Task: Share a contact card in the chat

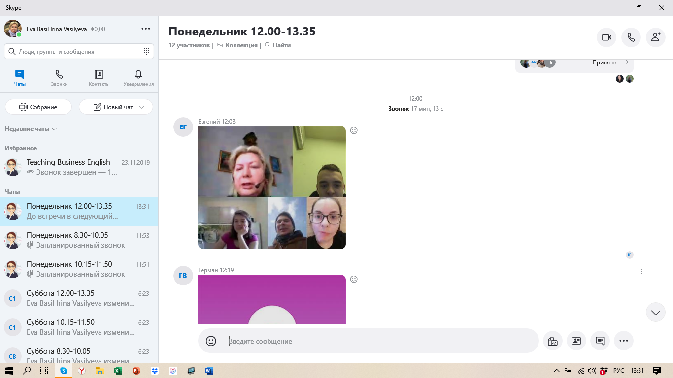Action: point(576,341)
